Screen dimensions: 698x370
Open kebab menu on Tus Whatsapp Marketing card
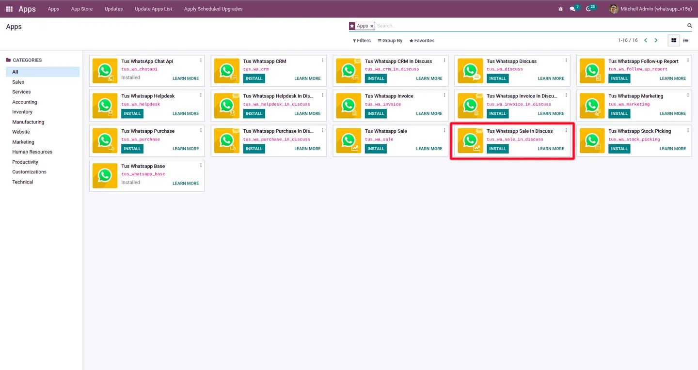688,95
